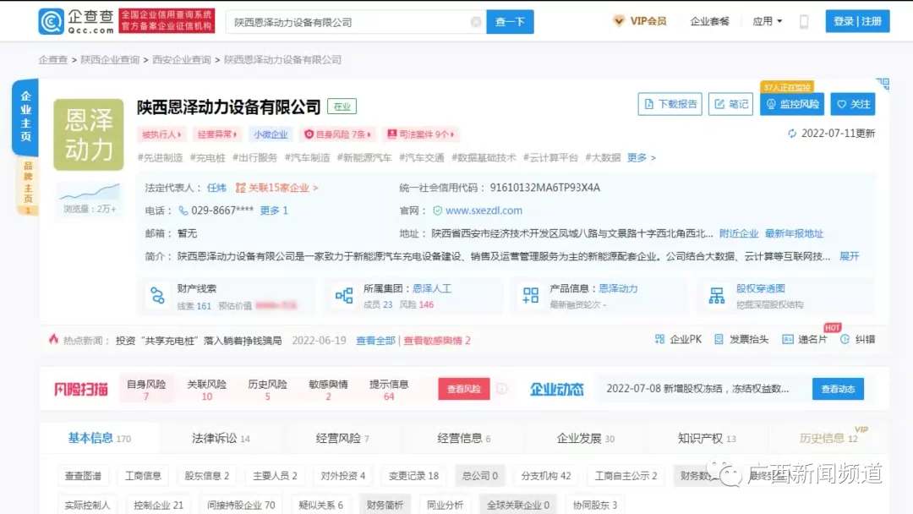Click 登录 | 注册 button

point(857,21)
